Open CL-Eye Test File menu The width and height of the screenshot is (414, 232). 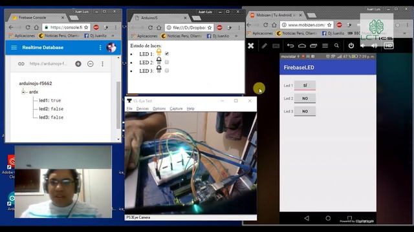(x=129, y=109)
